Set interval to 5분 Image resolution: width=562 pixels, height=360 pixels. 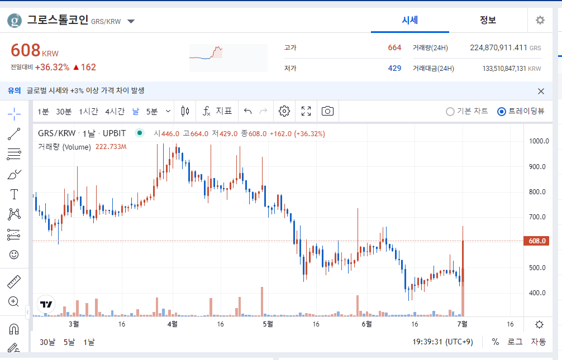tap(152, 112)
